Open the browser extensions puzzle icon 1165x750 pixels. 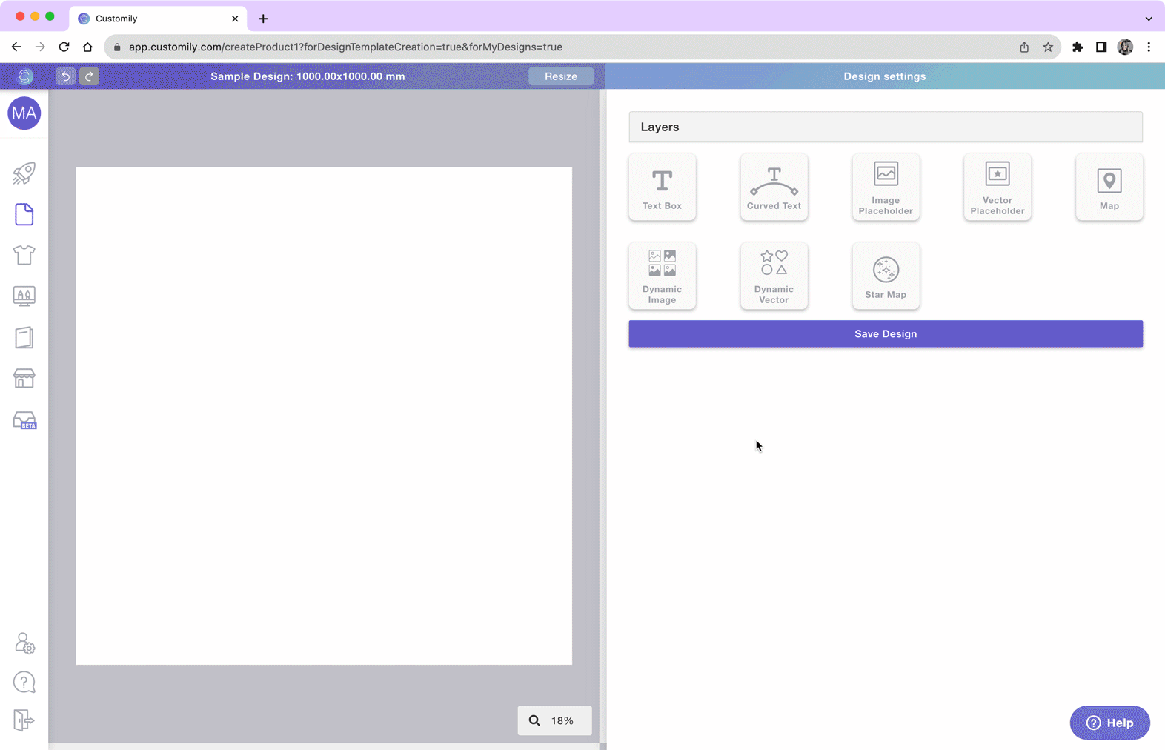coord(1078,47)
